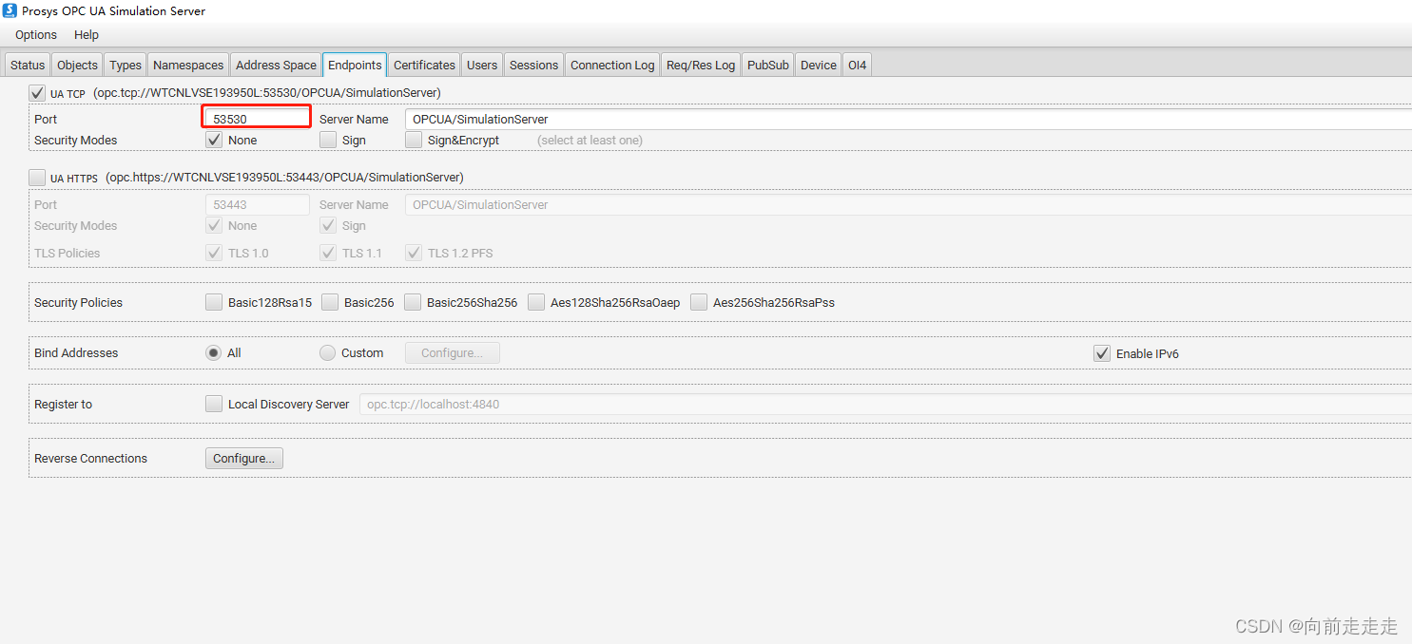Enable Aes128Sha256RsaOaep security policy
Viewport: 1412px width, 644px height.
coord(536,302)
